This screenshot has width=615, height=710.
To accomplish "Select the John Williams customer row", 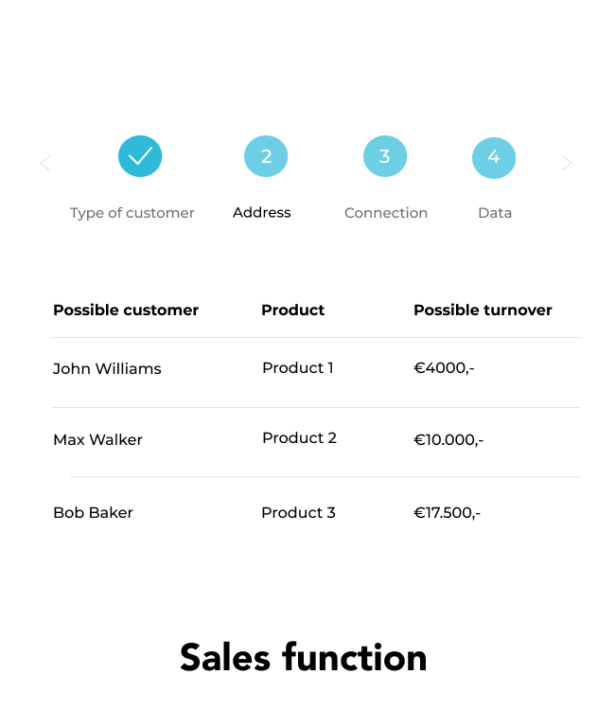I will click(316, 372).
